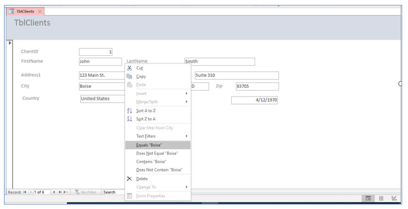
Task: Click the current record number box
Action: (41, 192)
